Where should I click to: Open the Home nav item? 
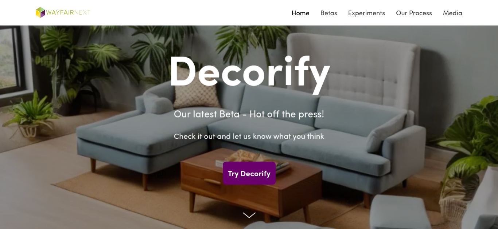(300, 13)
